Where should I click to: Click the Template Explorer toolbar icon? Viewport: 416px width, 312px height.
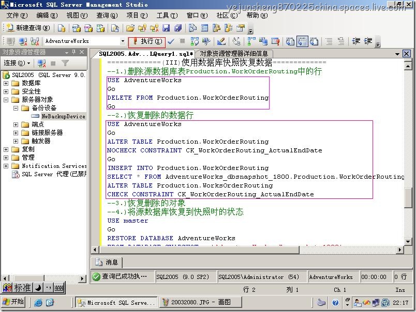[228, 28]
